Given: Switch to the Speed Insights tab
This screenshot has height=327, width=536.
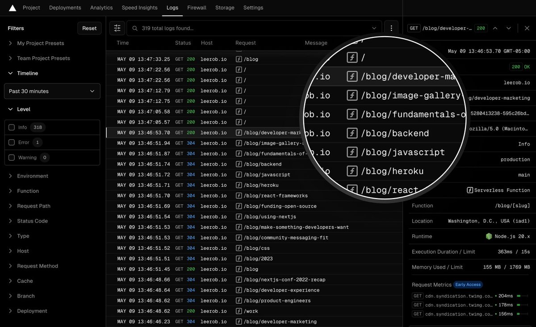Looking at the screenshot, I should pos(140,8).
